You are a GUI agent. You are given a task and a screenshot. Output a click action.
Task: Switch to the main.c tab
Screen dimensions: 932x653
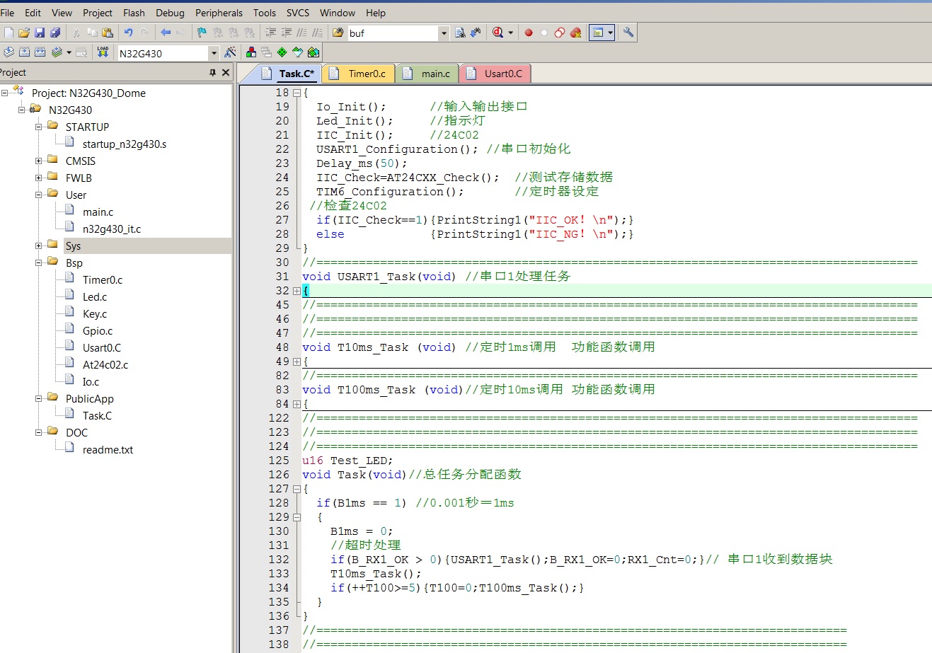coord(428,74)
